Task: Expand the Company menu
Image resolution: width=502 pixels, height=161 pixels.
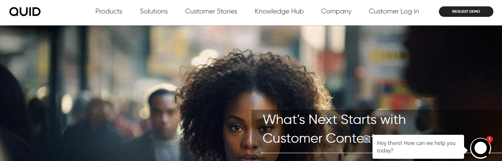Action: pyautogui.click(x=336, y=11)
